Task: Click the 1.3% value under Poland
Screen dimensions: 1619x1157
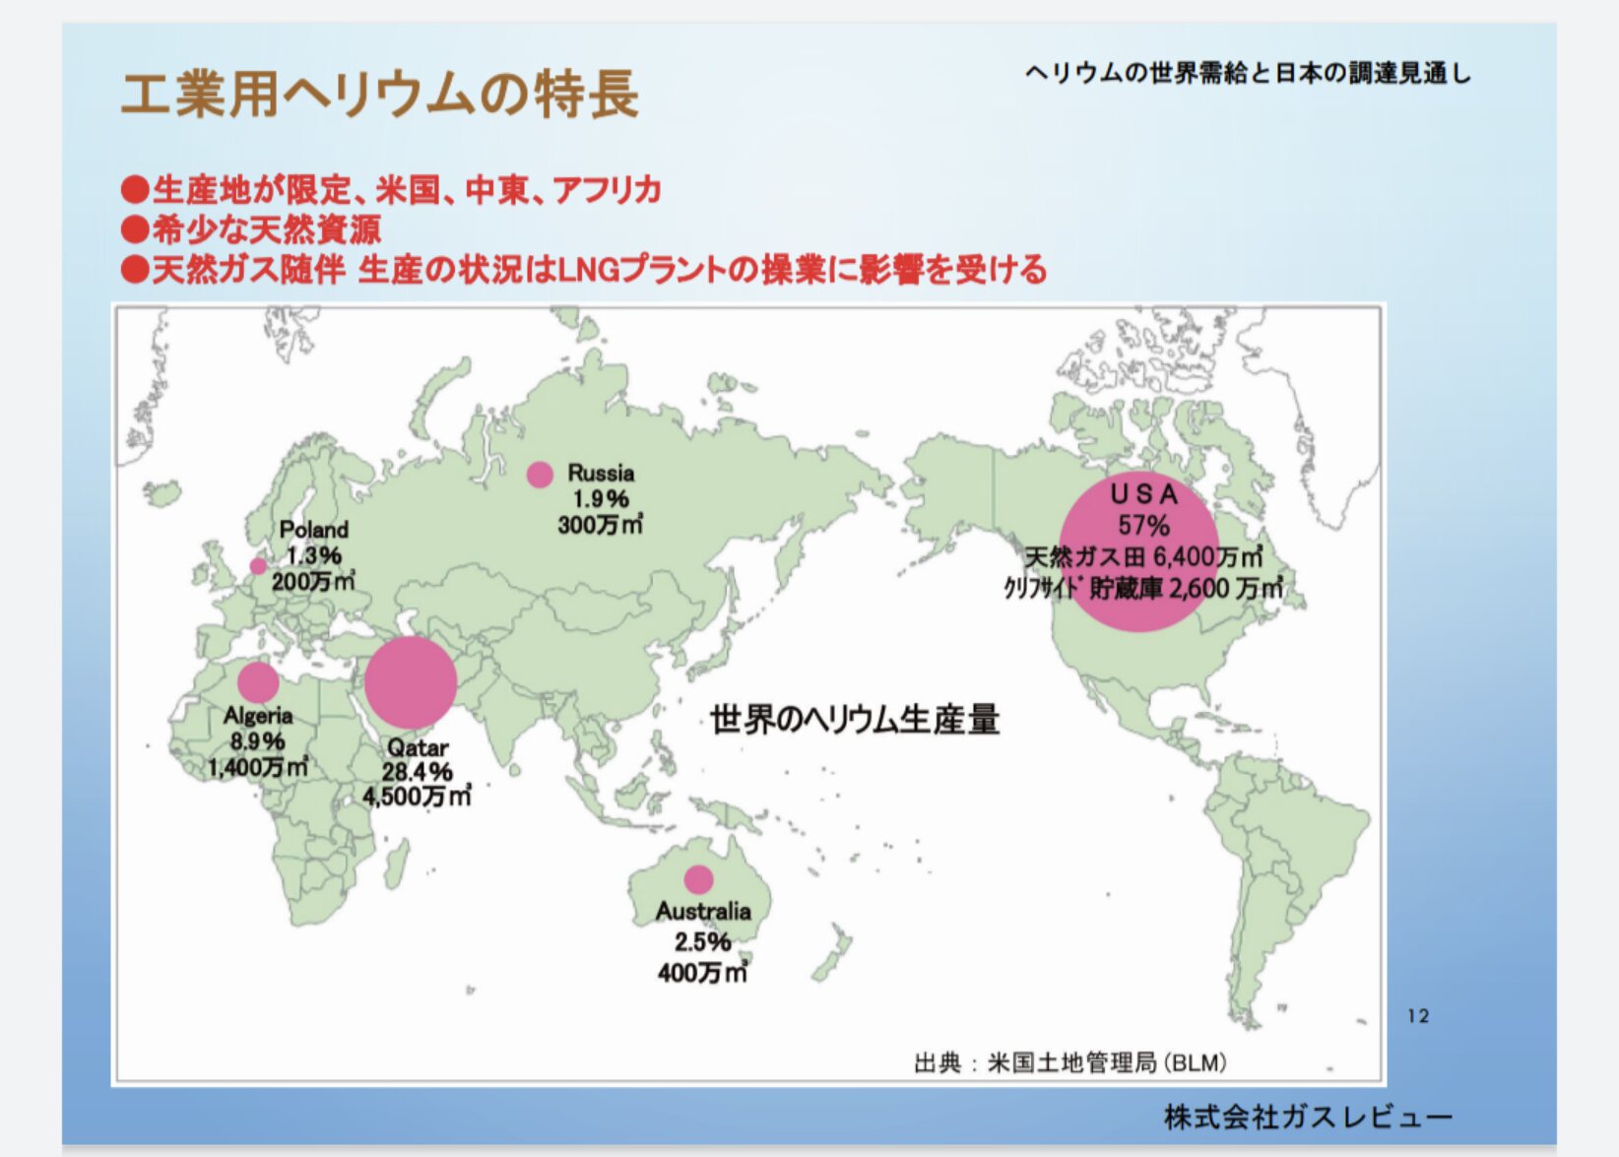Action: click(x=314, y=555)
